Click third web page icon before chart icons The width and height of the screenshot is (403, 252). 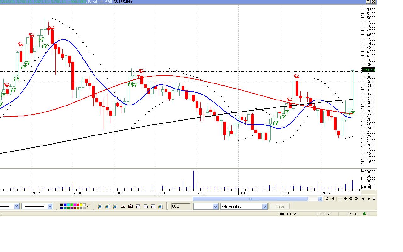coord(115,206)
